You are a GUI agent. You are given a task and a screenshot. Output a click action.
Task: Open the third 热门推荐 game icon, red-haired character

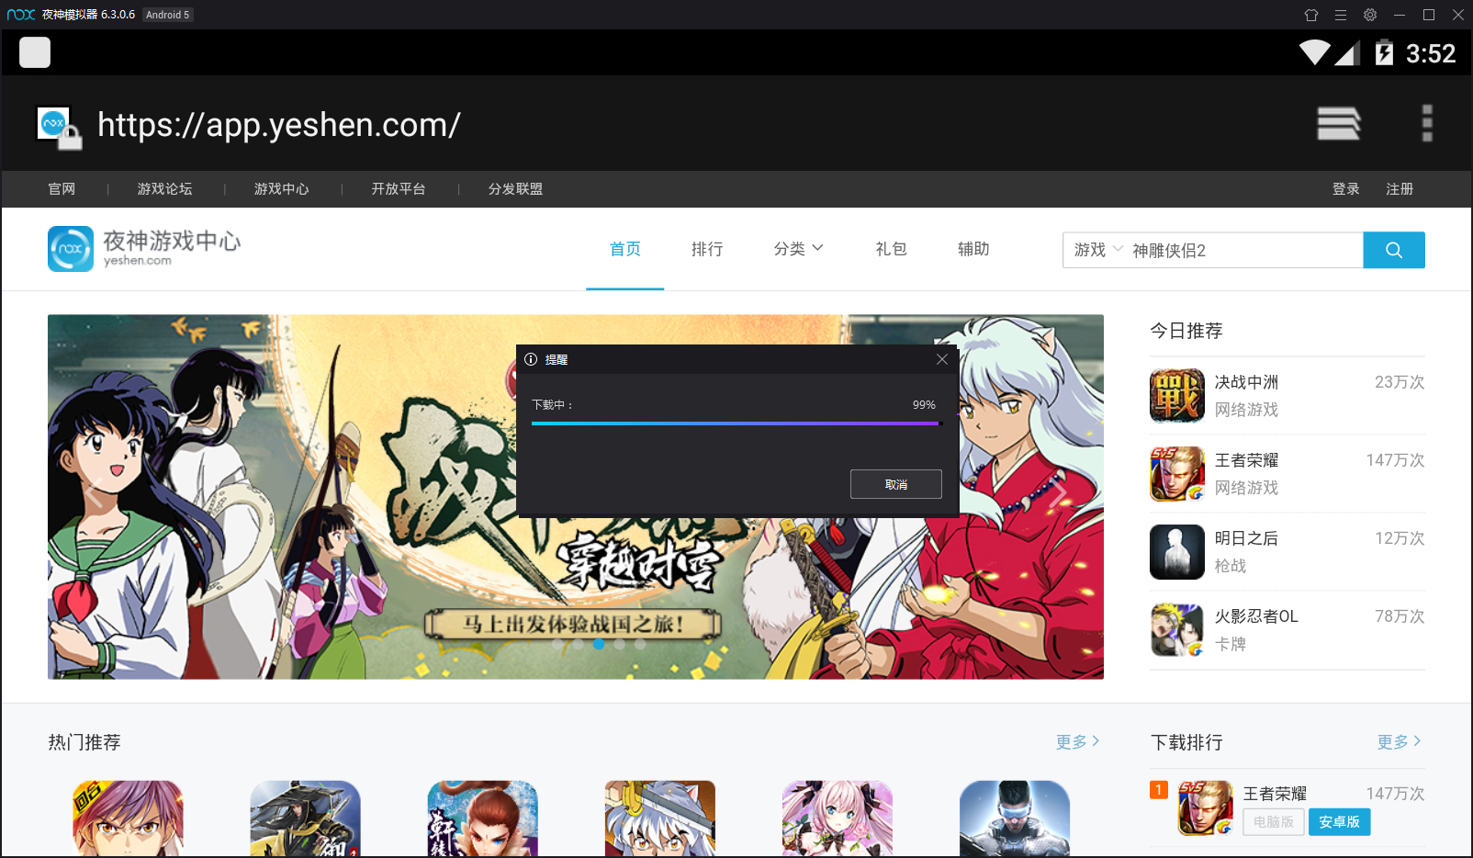(482, 818)
